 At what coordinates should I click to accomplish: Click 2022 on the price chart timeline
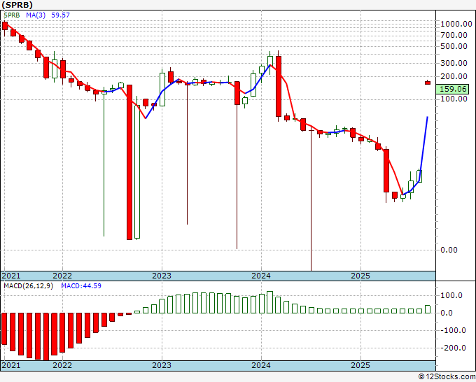point(62,276)
